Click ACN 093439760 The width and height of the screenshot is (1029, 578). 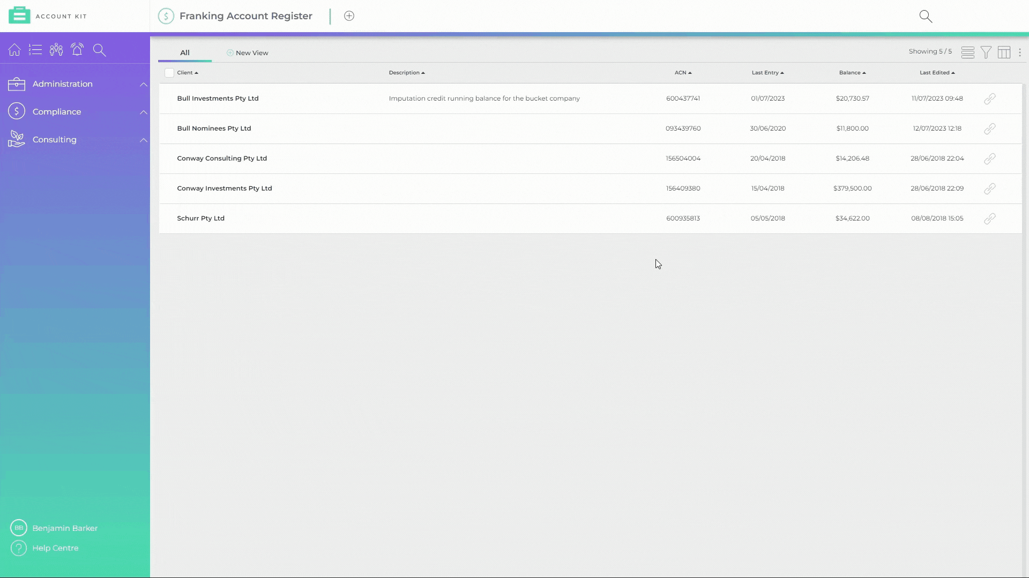point(683,128)
